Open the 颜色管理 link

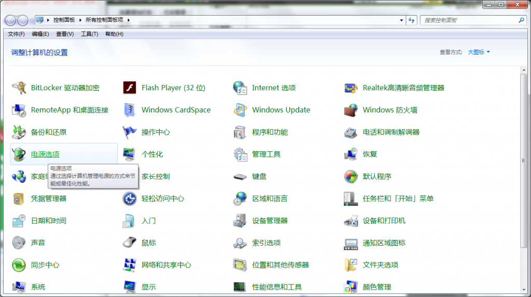point(377,287)
